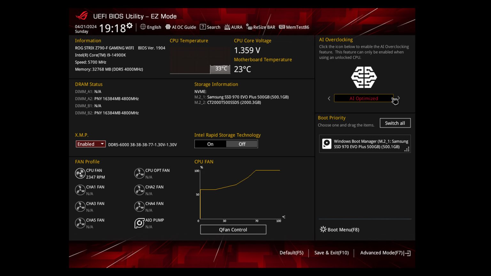Screen dimensions: 491x276
Task: Click the ROG STRIX Z790-F GAMING WIFI text
Action: [105, 48]
